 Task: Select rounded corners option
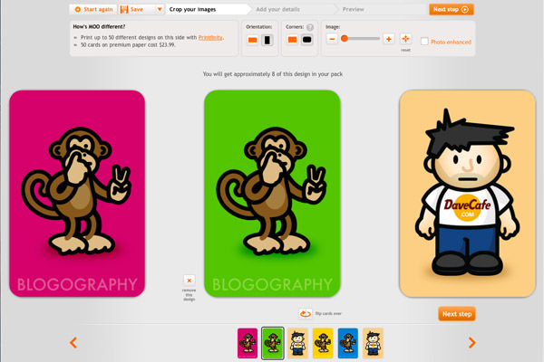tap(306, 40)
